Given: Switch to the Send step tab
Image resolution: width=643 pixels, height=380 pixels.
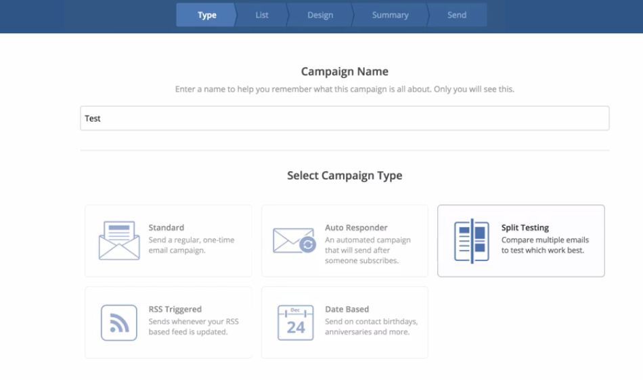Looking at the screenshot, I should pyautogui.click(x=457, y=15).
